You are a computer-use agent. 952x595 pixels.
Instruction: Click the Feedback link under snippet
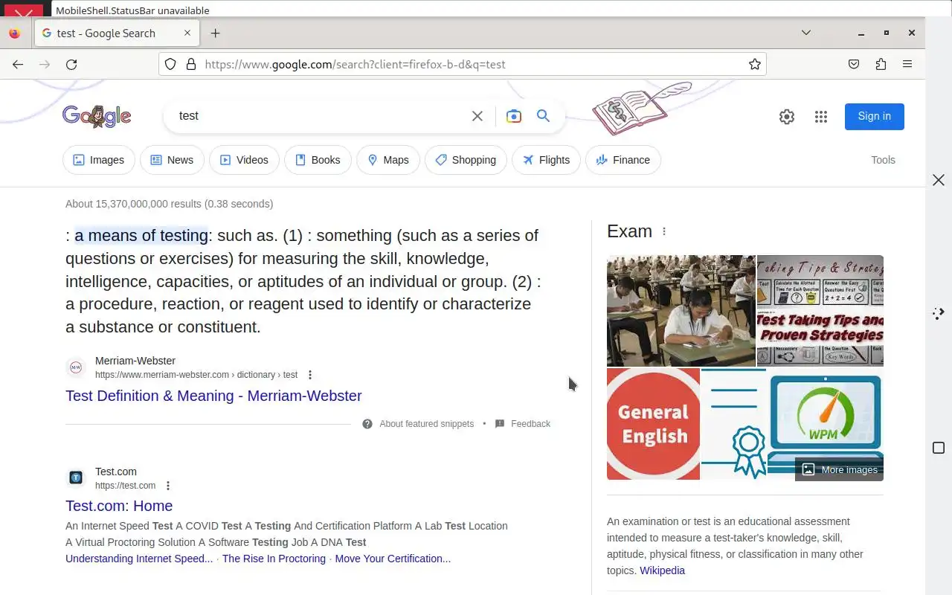point(530,424)
